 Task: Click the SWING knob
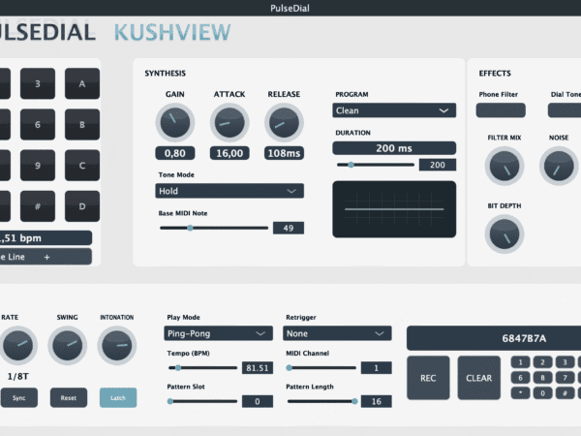68,345
